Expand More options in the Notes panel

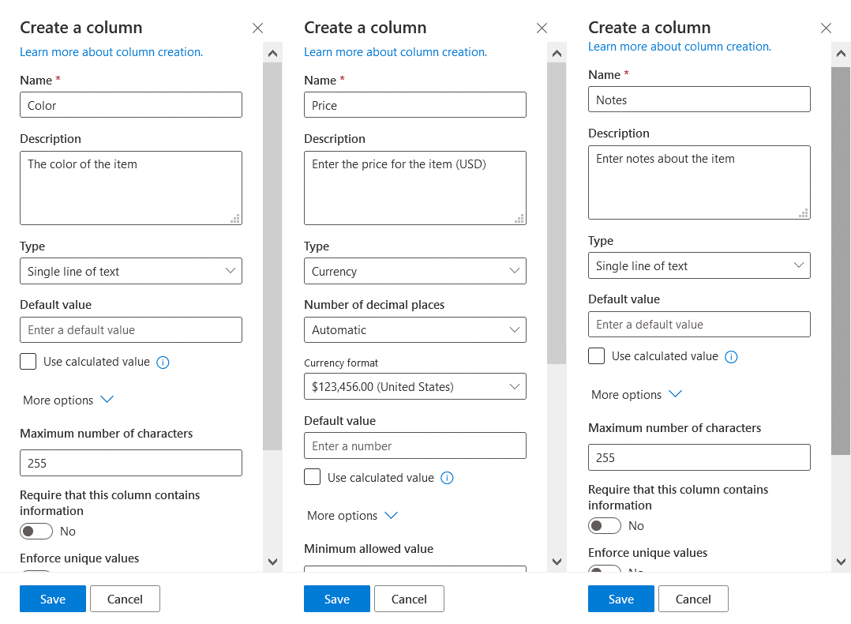tap(636, 394)
